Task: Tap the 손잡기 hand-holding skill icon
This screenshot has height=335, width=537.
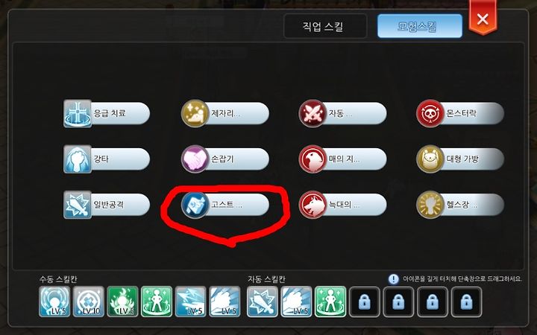Action: click(195, 159)
